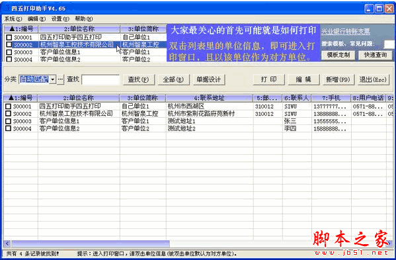Click the 8:用户电话 column header

pos(368,98)
